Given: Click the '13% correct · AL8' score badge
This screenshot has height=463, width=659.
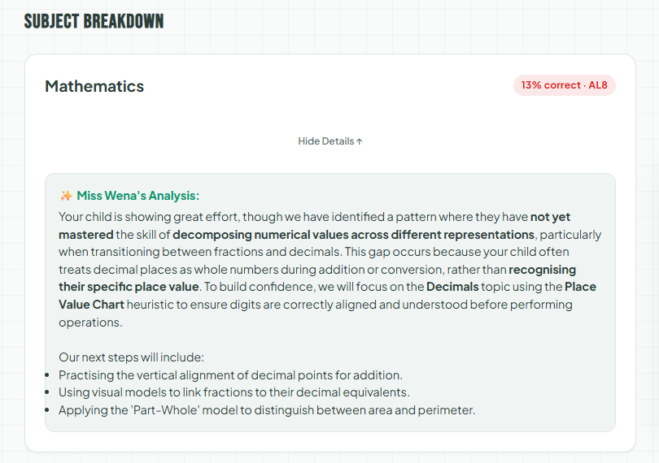Looking at the screenshot, I should [564, 85].
